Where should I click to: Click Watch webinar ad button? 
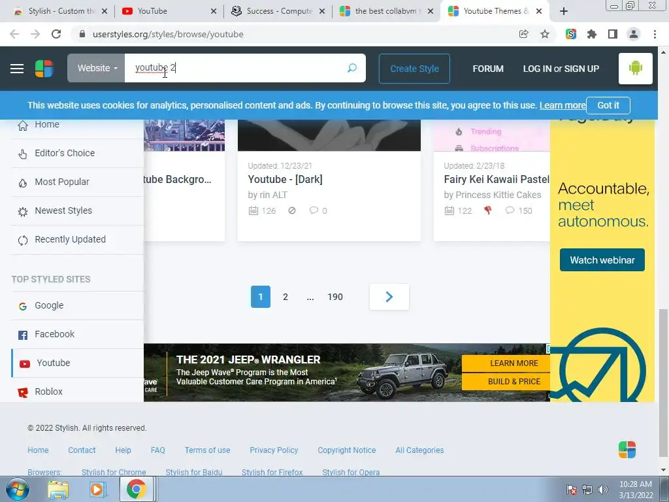click(x=602, y=260)
